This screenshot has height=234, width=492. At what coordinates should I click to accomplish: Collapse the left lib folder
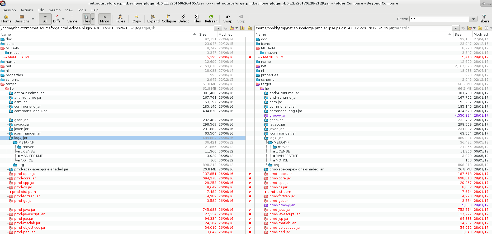(x=7, y=89)
